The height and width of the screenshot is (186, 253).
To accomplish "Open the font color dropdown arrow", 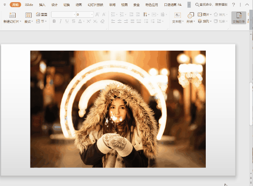I will point(84,22).
